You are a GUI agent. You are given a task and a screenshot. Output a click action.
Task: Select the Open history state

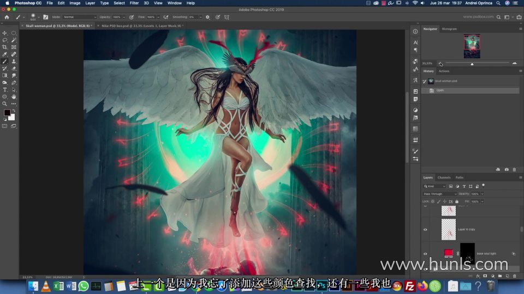tap(471, 90)
